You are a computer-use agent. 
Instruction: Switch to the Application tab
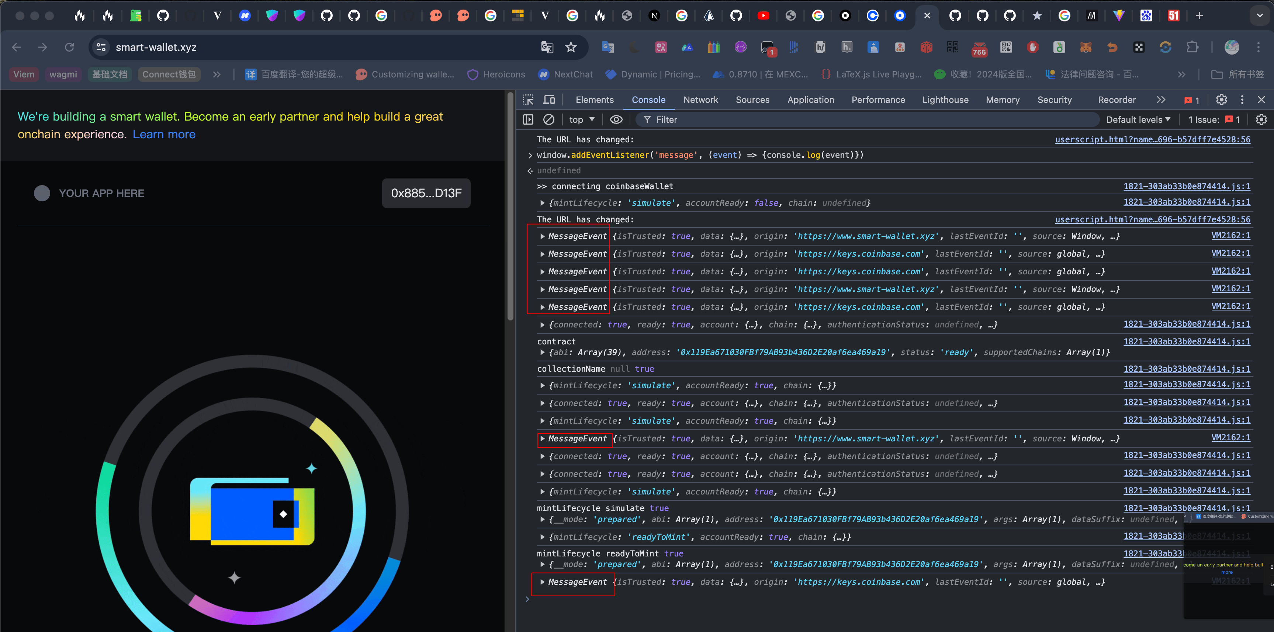[x=811, y=100]
